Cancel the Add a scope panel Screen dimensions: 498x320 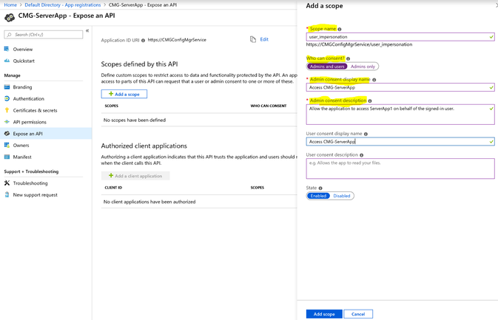pyautogui.click(x=358, y=314)
